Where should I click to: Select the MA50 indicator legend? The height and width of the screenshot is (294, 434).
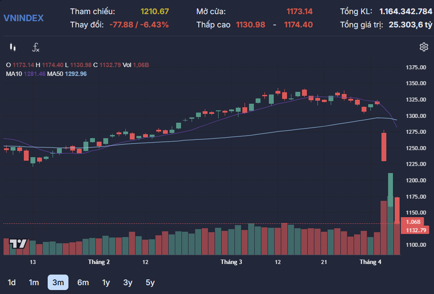point(67,74)
